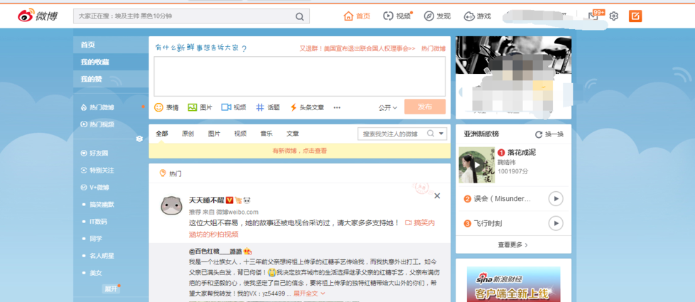The height and width of the screenshot is (302, 695).
Task: Click the orange compose post icon
Action: coord(635,16)
